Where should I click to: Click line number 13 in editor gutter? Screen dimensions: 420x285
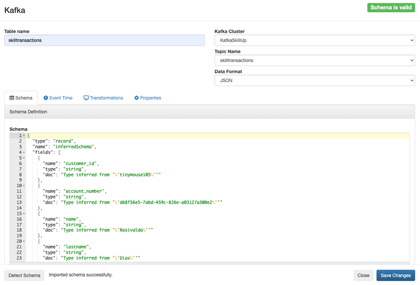(19, 202)
